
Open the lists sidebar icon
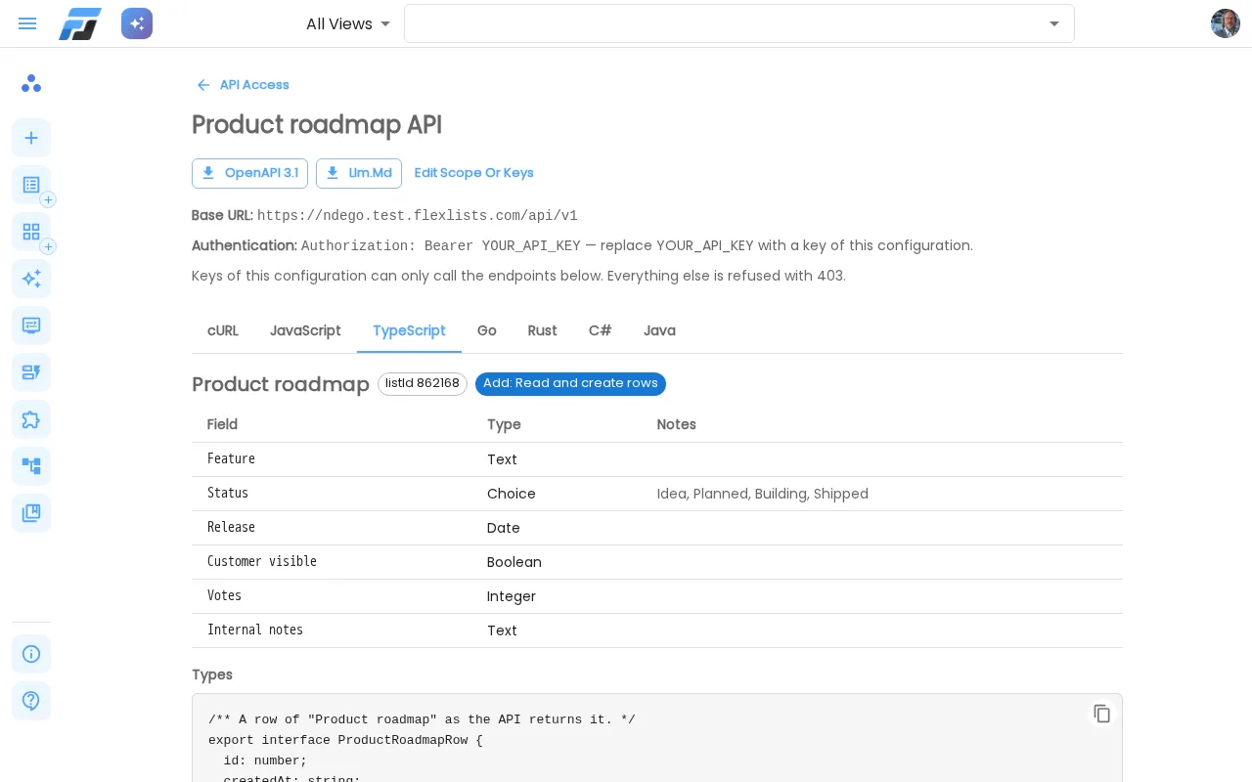point(31,185)
